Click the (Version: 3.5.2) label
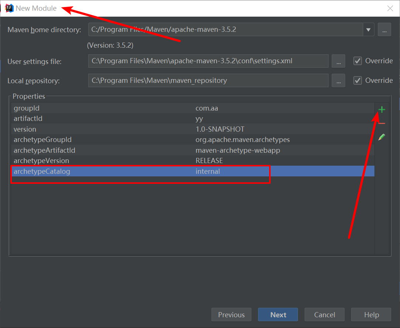This screenshot has height=328, width=400. [x=110, y=45]
